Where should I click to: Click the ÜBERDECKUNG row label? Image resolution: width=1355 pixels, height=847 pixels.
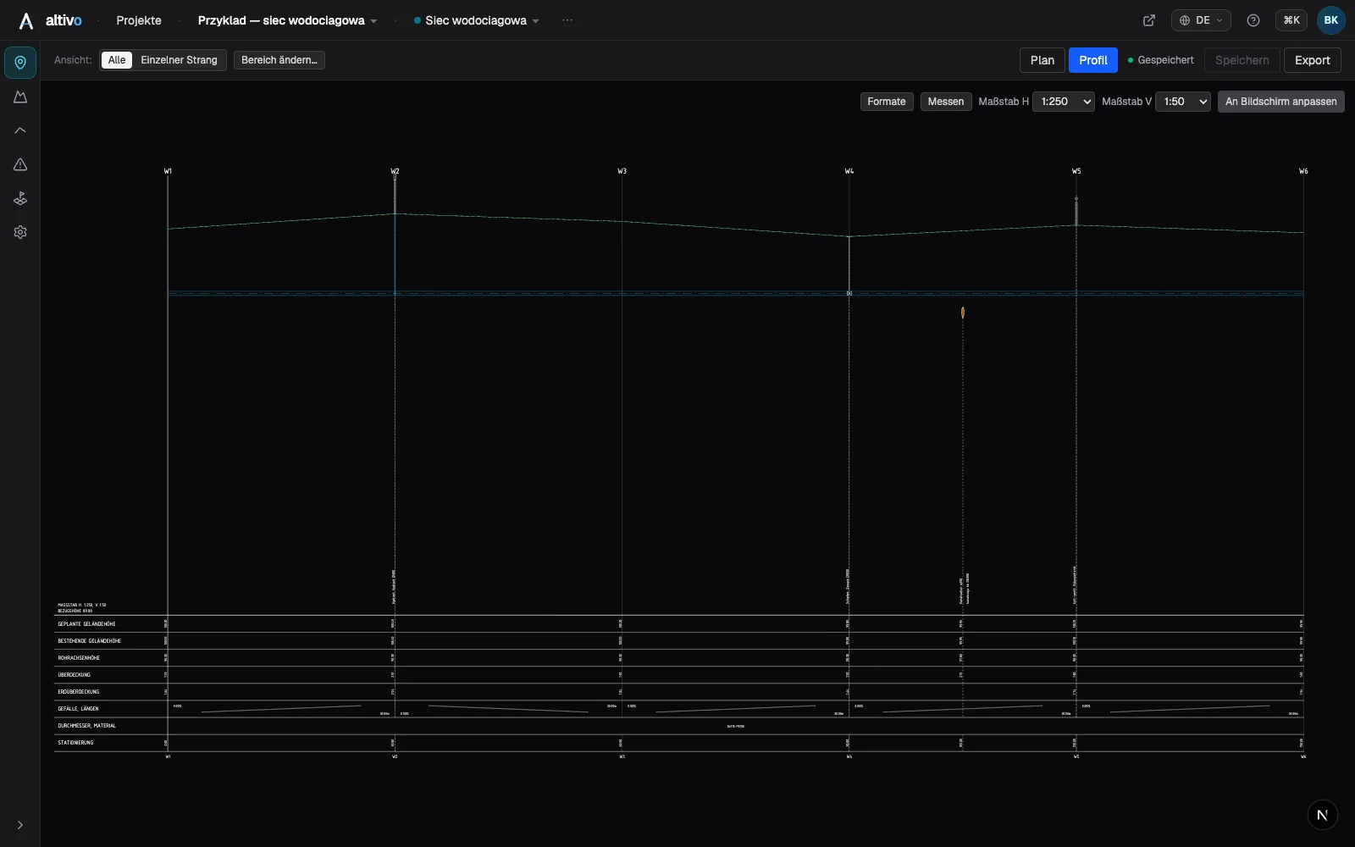(74, 675)
